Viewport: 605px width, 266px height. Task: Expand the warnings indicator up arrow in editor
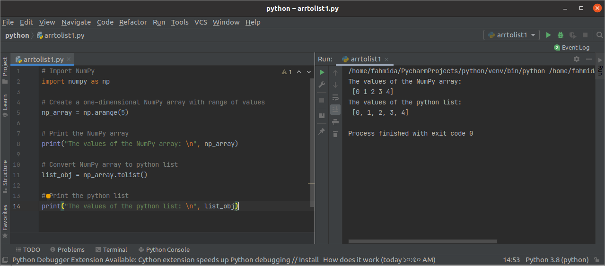(x=298, y=72)
